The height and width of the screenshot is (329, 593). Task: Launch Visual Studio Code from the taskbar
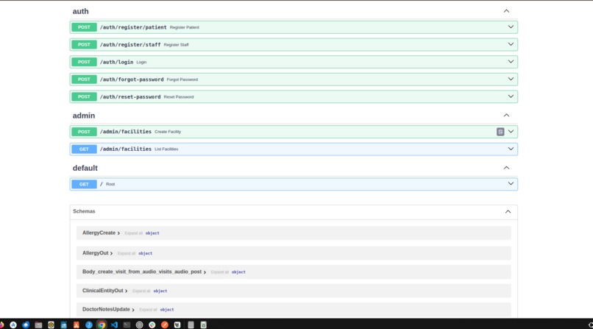(114, 325)
